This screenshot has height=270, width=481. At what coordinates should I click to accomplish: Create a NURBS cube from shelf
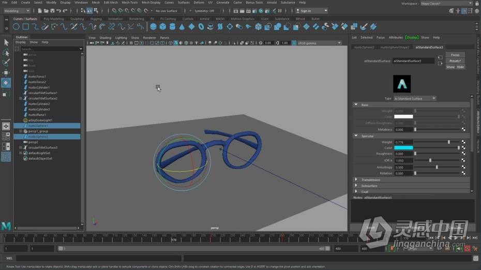click(162, 27)
